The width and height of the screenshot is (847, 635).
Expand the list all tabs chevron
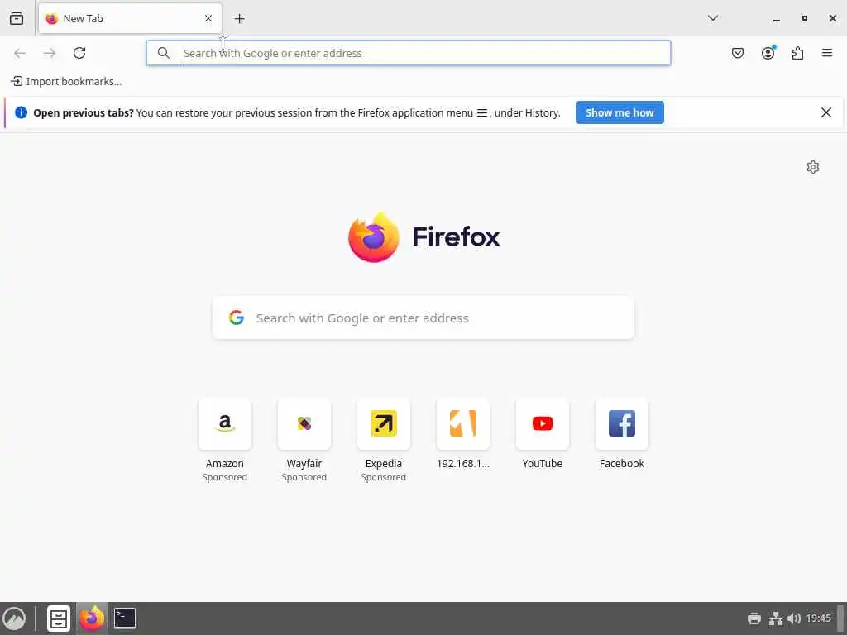pos(713,18)
